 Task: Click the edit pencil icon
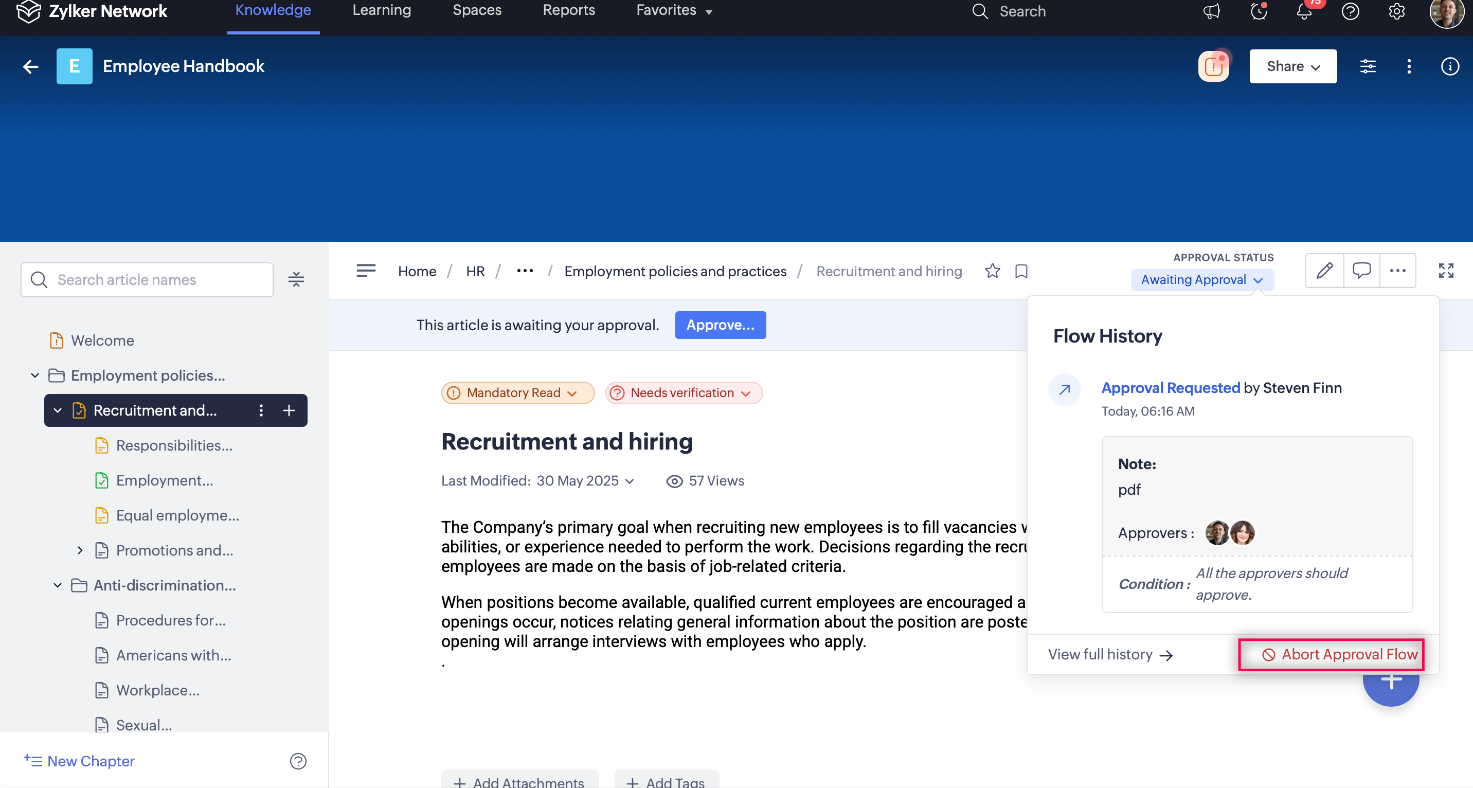(x=1324, y=271)
